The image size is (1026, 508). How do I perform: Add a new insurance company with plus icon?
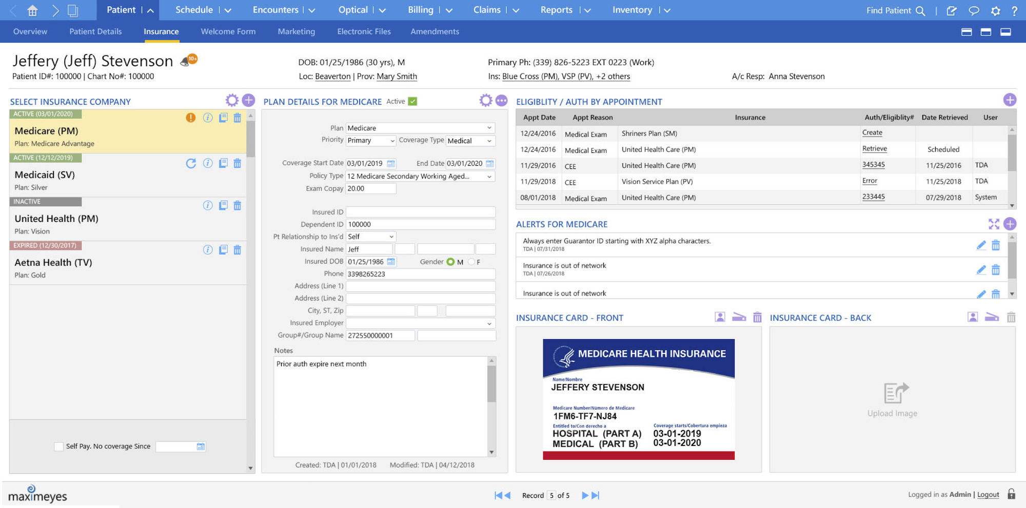point(248,100)
